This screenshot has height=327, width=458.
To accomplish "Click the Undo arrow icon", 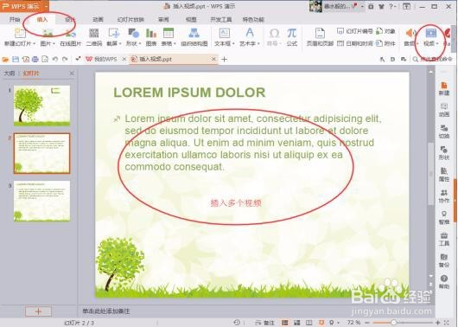I will pyautogui.click(x=54, y=60).
